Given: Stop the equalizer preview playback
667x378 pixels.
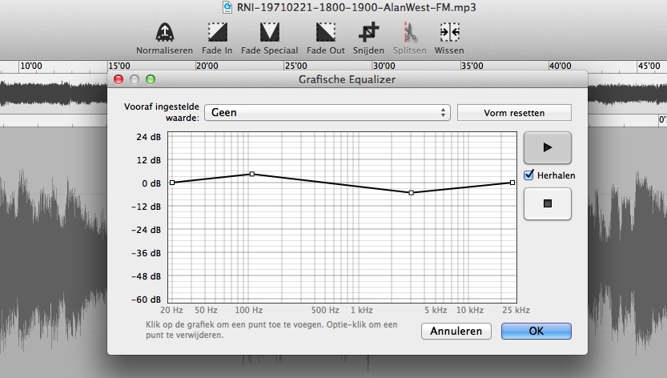Looking at the screenshot, I should click(x=547, y=203).
